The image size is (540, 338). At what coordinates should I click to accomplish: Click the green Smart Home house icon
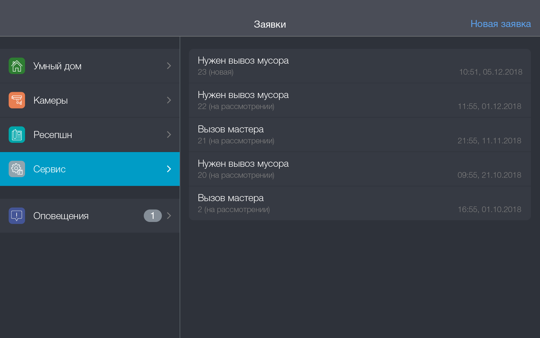(x=17, y=66)
